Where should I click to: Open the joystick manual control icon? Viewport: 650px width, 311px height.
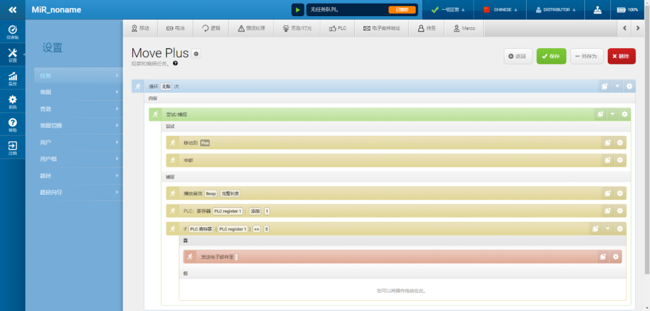click(597, 10)
